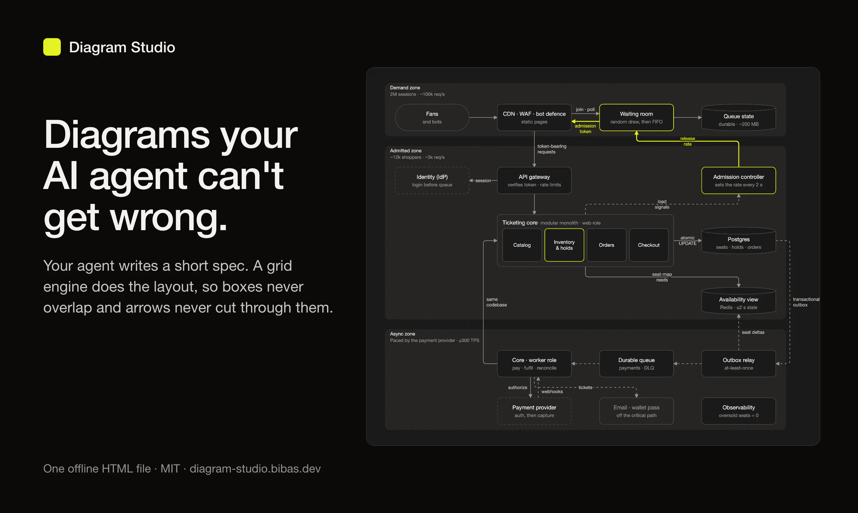The image size is (858, 513).
Task: Click the Orders module box
Action: click(606, 245)
